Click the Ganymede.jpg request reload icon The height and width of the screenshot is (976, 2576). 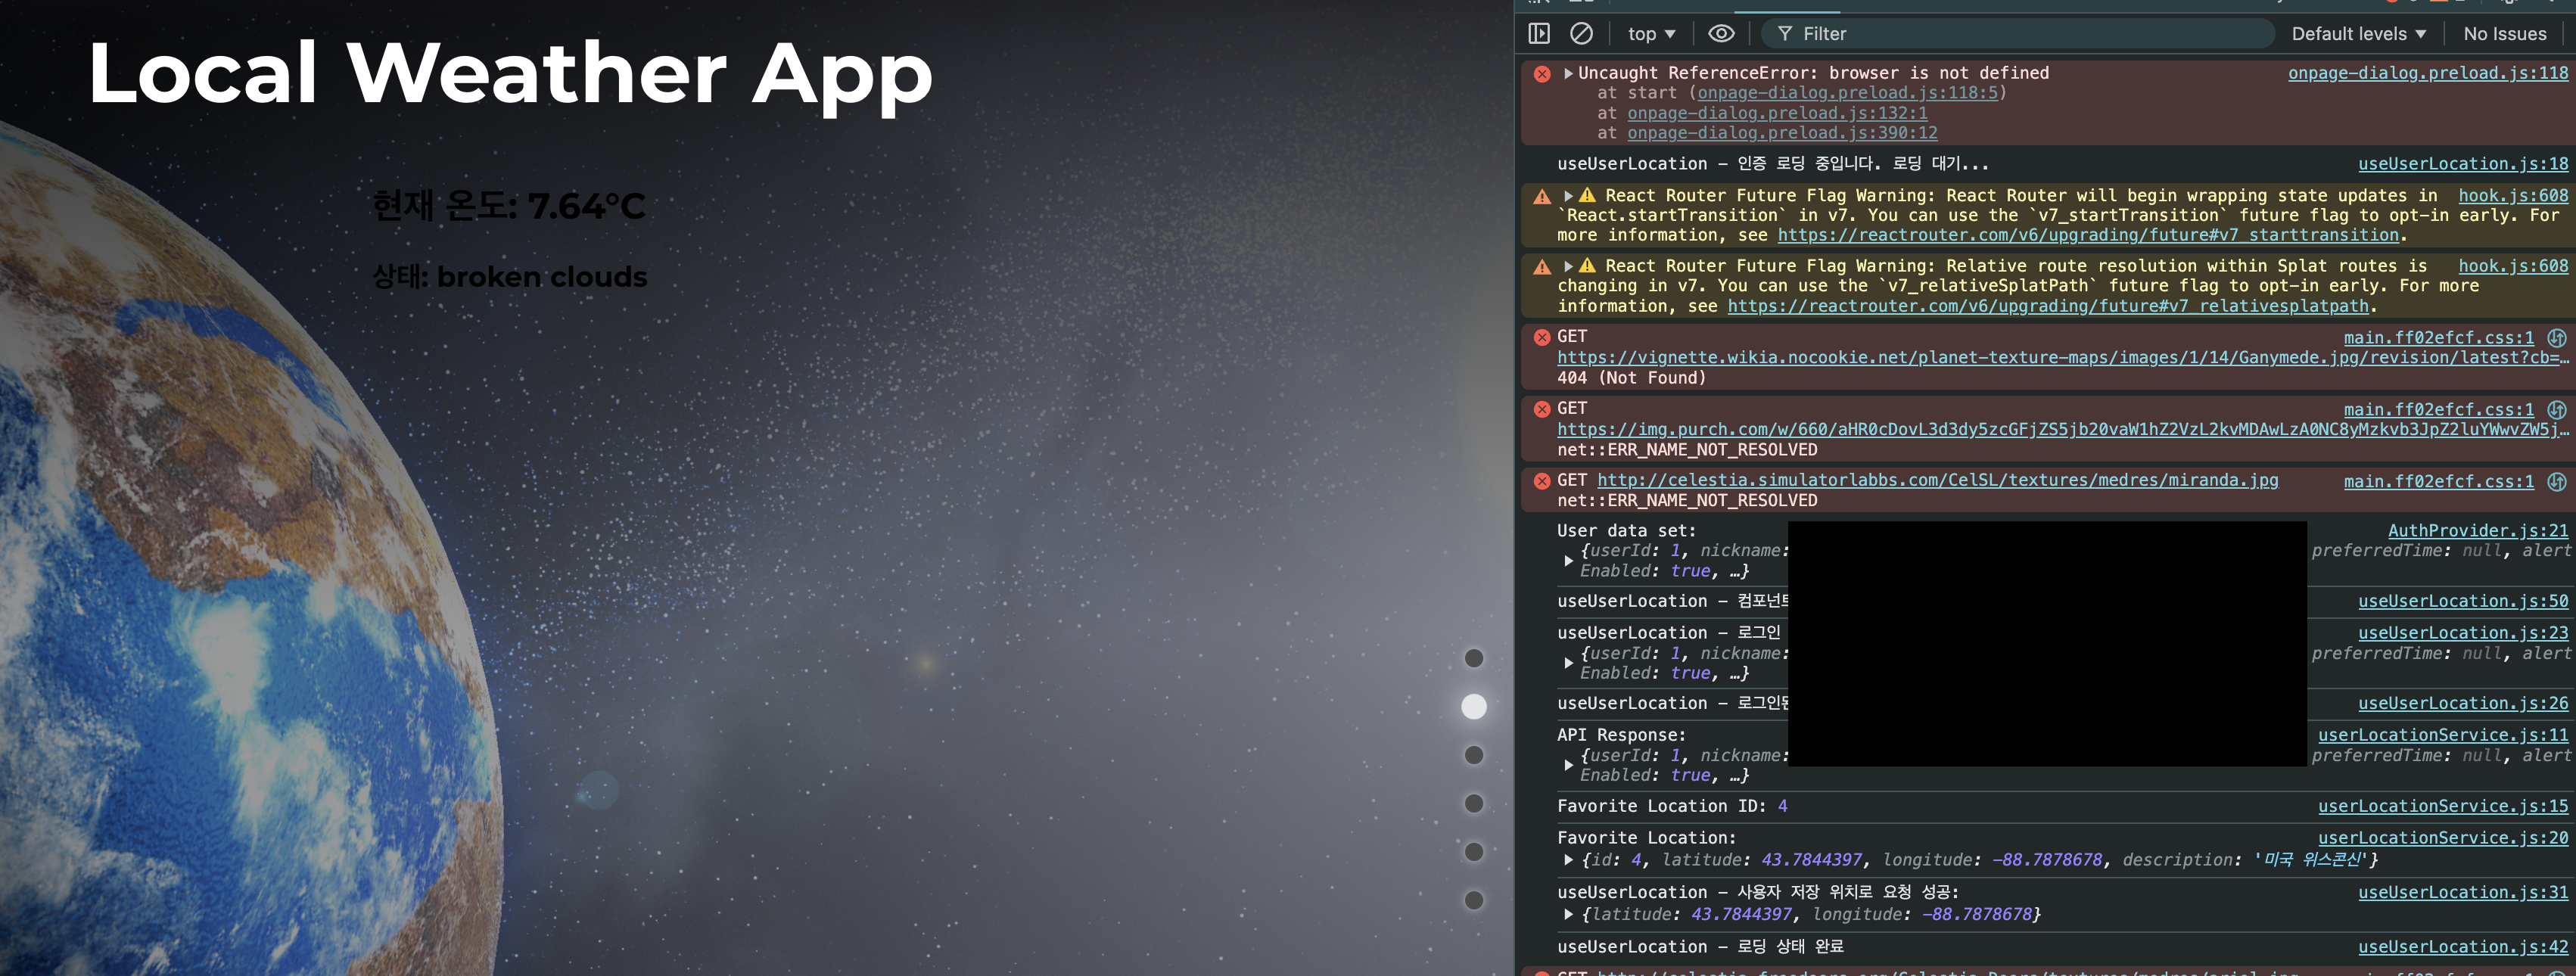pyautogui.click(x=2556, y=338)
